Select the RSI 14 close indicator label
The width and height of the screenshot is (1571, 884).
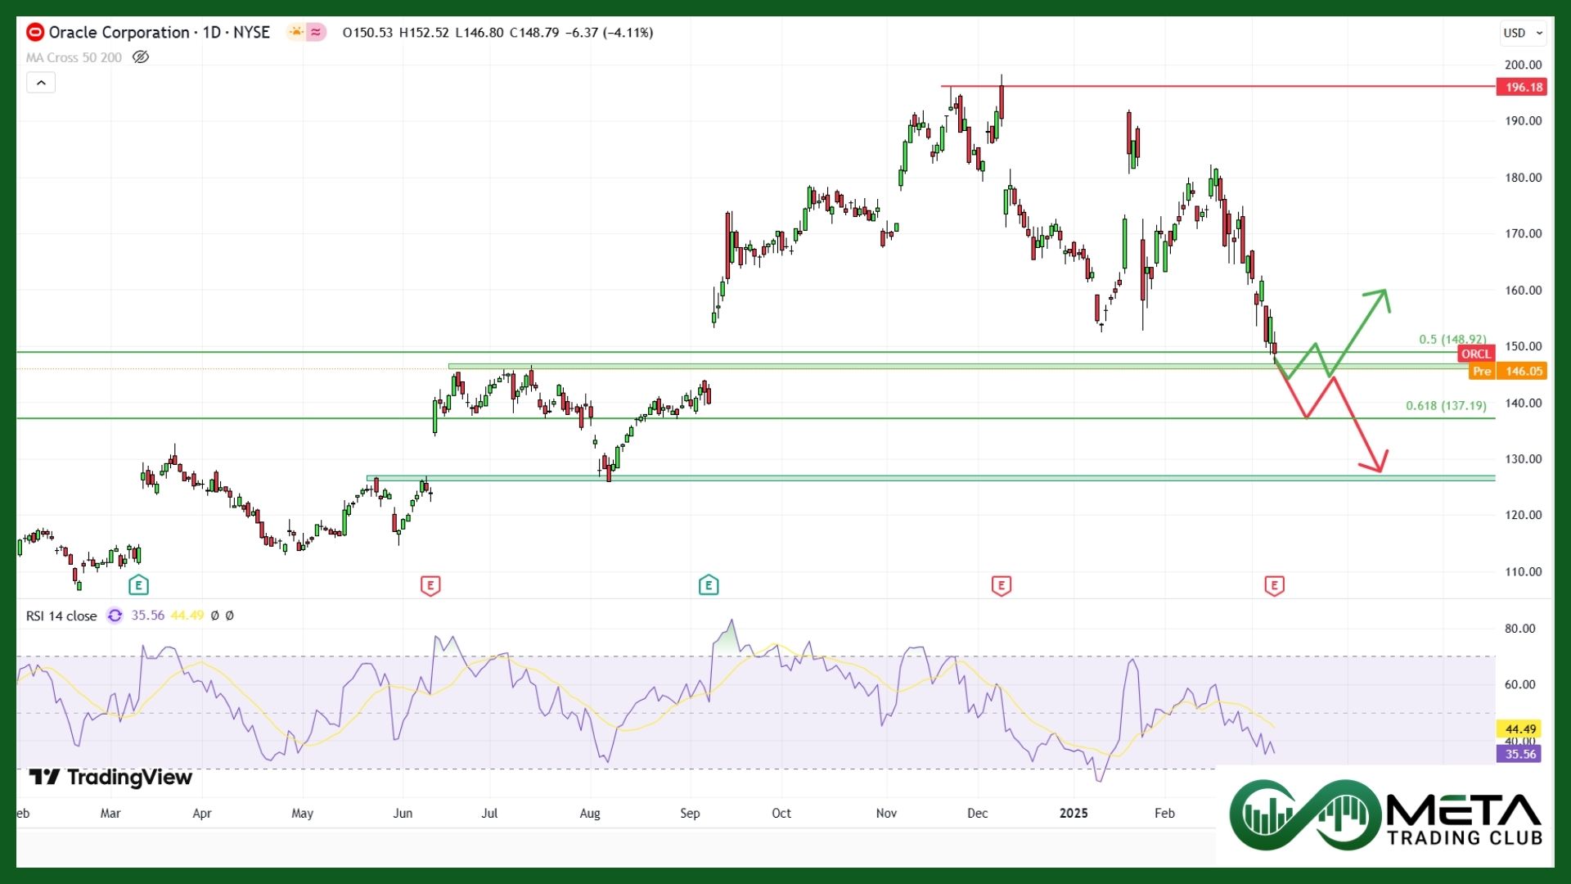click(61, 616)
